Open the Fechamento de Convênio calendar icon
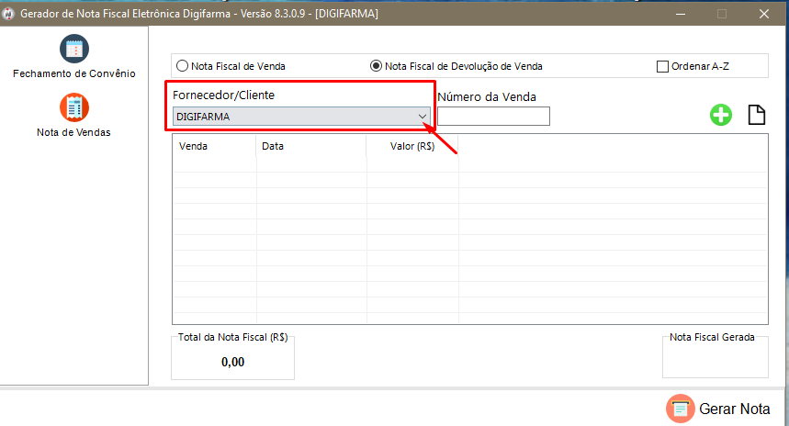This screenshot has width=789, height=426. [73, 49]
